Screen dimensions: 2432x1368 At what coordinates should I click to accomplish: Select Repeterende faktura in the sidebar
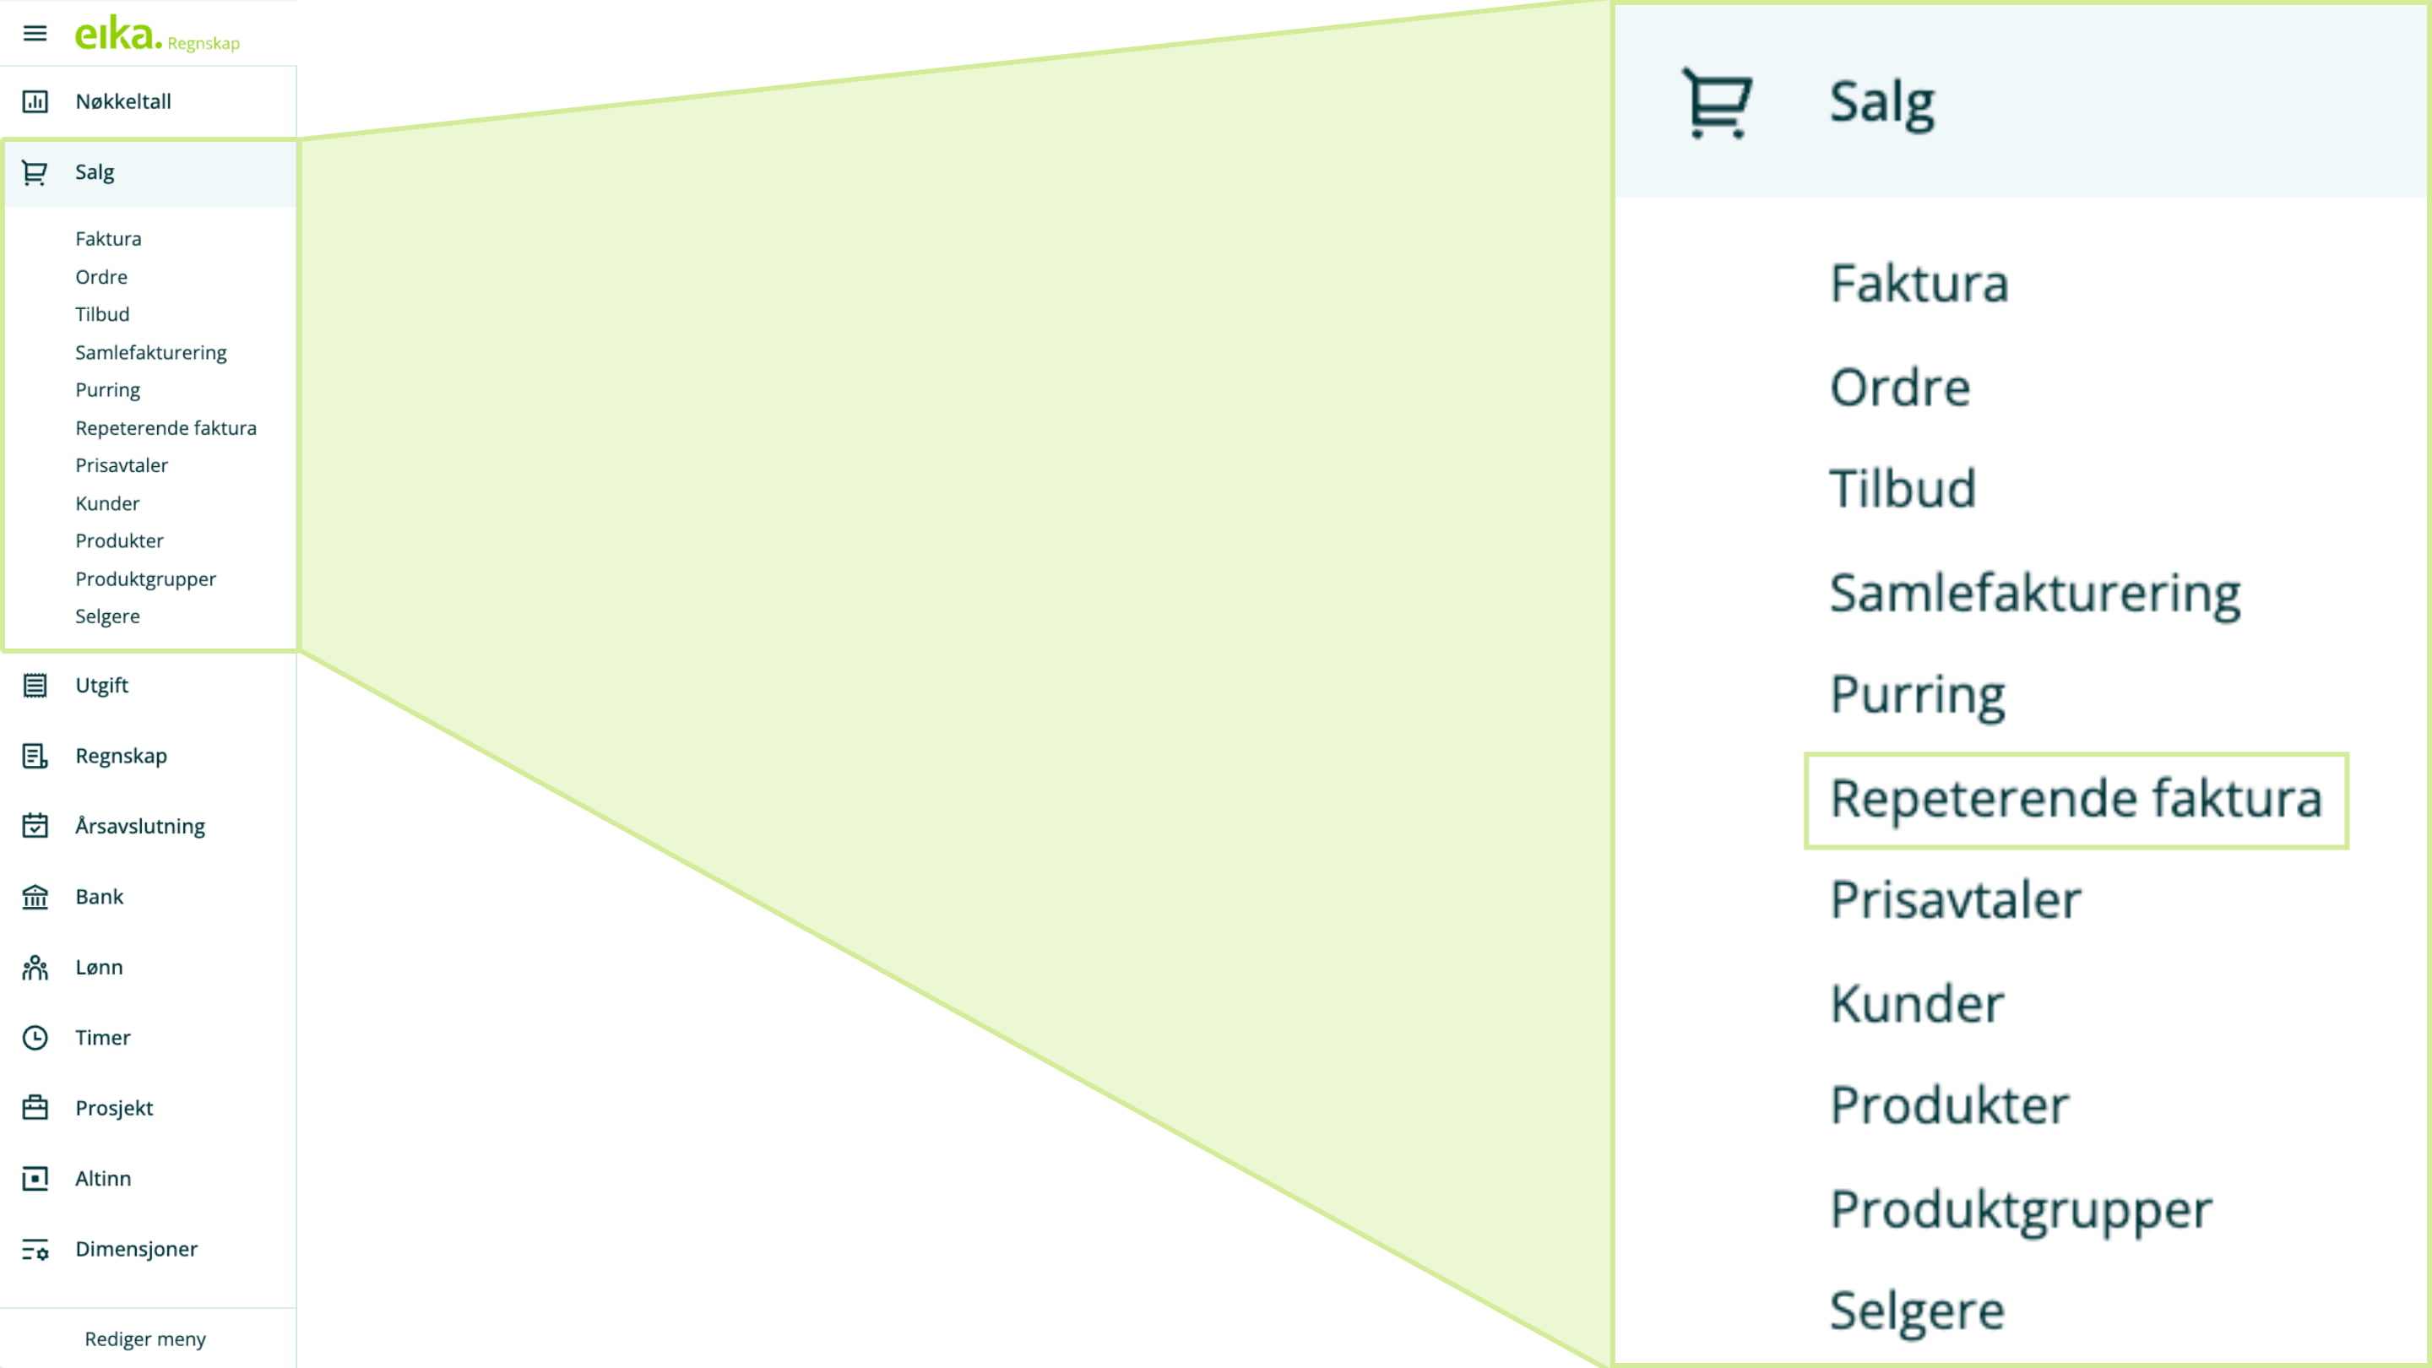[166, 429]
